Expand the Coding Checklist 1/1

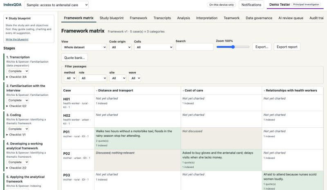pos(16,135)
